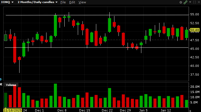The height and width of the screenshot is (112, 201).
Task: Click the 37.50 price axis label
Action: point(195,75)
